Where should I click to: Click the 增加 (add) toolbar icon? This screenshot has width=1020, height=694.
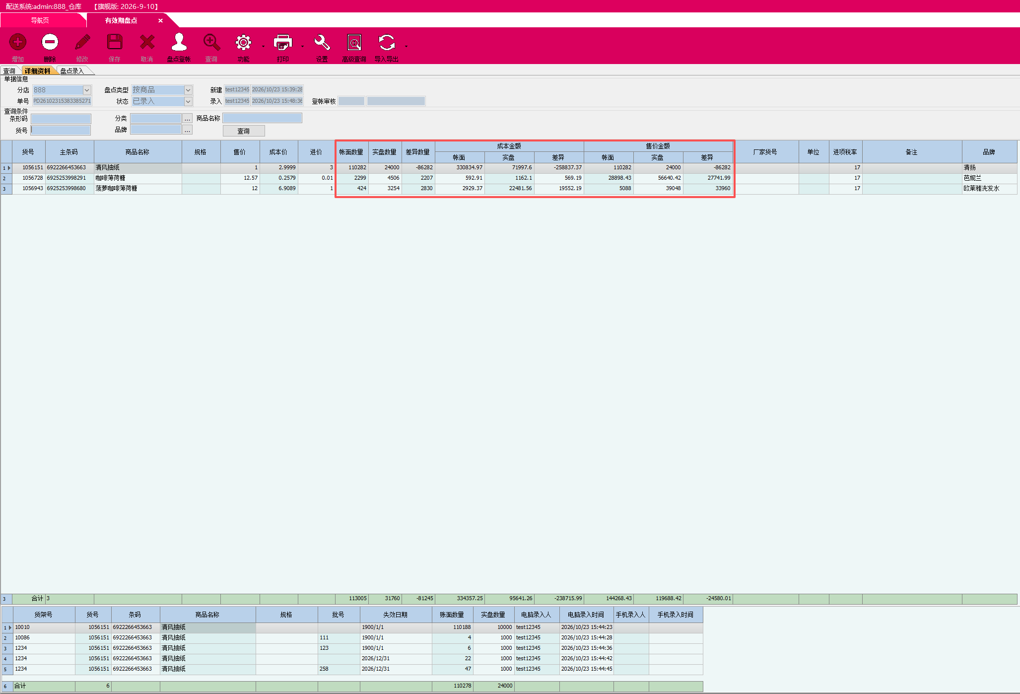18,42
